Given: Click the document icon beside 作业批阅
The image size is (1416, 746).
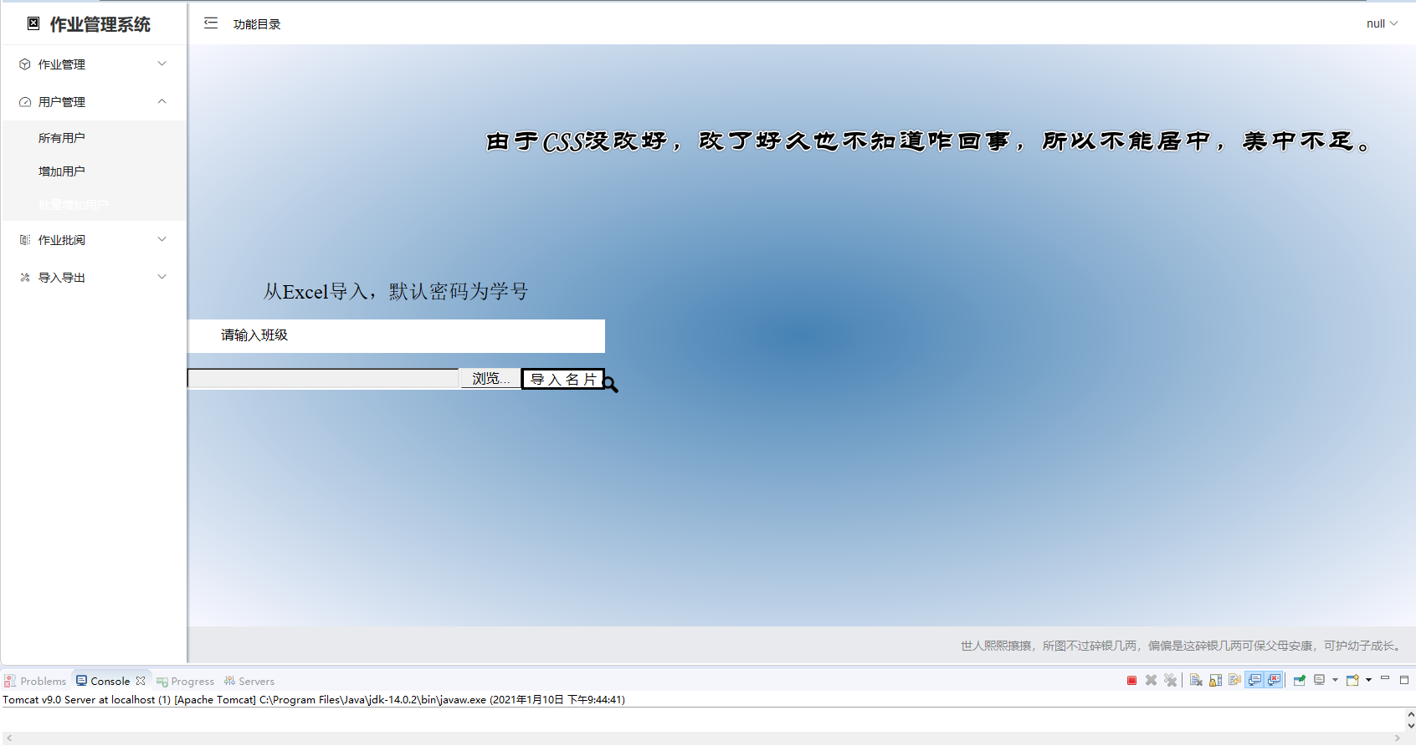Looking at the screenshot, I should (25, 240).
